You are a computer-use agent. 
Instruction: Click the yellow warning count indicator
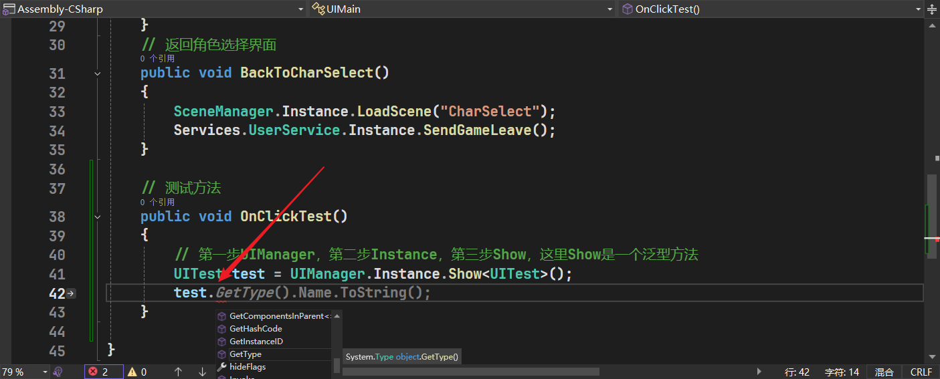coord(137,372)
